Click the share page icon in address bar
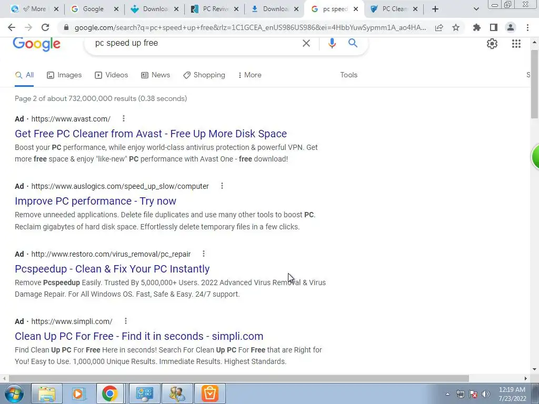This screenshot has height=404, width=539. tap(439, 27)
